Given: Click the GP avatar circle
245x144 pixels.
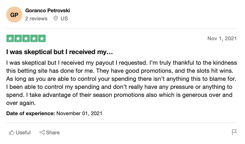Looking at the screenshot, I should [14, 15].
